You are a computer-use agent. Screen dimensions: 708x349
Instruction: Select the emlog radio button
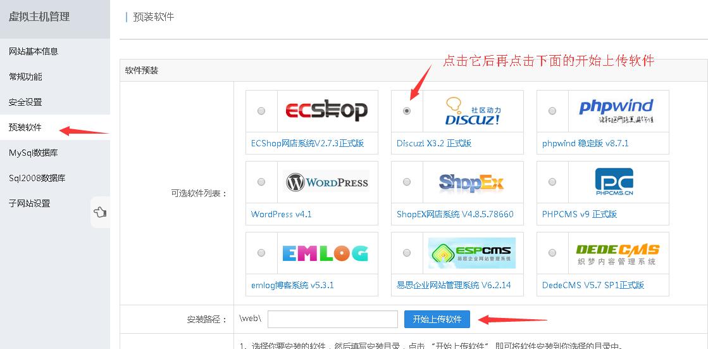(x=261, y=253)
